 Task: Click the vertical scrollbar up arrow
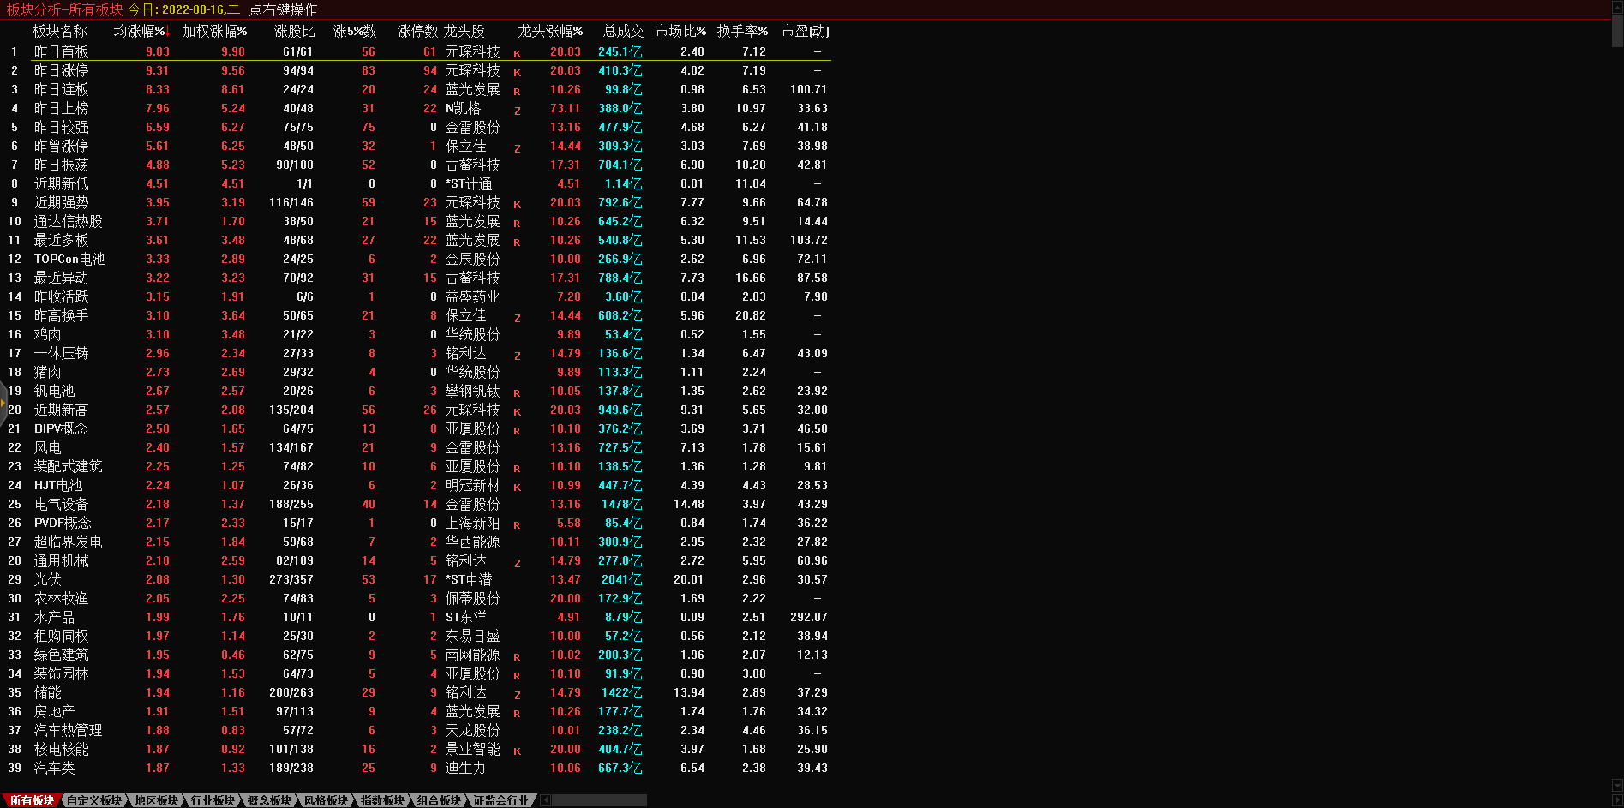pyautogui.click(x=1617, y=7)
